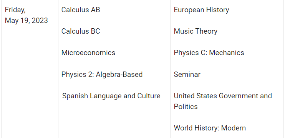Screen dimensions: 285x140
Task: Click the word Mechanics in afternoon column
Action: tap(227, 53)
